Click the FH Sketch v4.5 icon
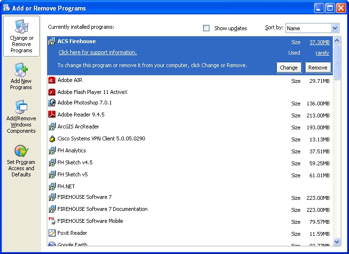Screen dimensions: 349x254 (52, 162)
